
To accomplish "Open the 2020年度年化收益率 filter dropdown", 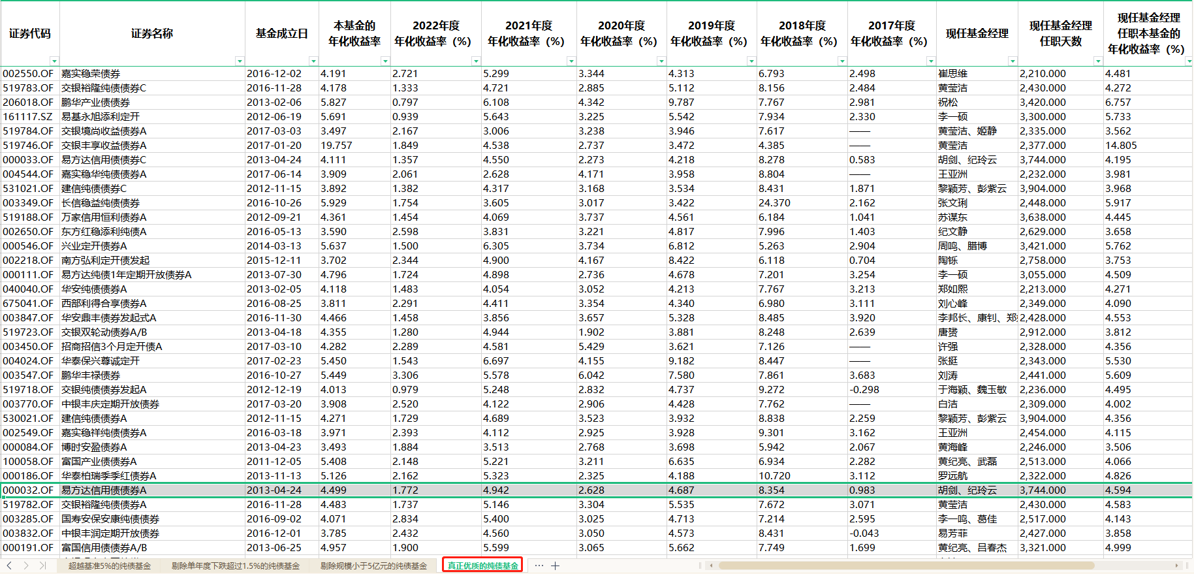I will [x=661, y=61].
